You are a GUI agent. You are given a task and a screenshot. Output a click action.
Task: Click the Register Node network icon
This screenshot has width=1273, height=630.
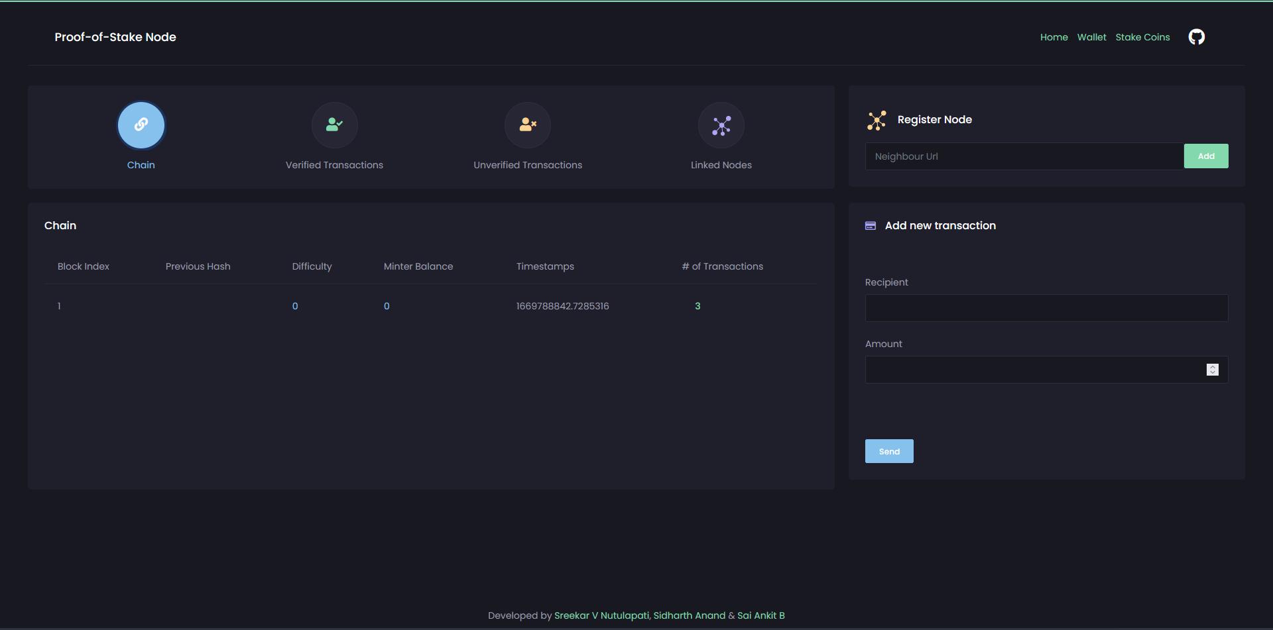(x=877, y=120)
